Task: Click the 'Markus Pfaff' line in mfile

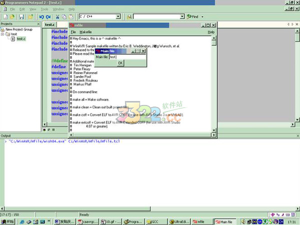Action: coord(82,84)
